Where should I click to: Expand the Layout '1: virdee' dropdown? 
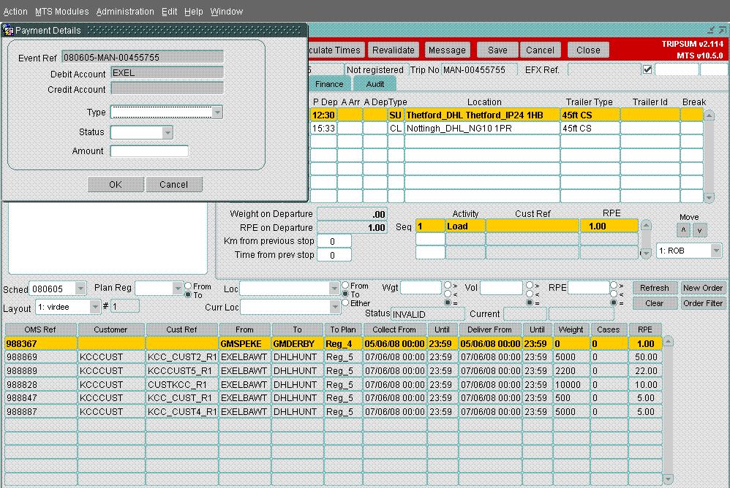95,307
